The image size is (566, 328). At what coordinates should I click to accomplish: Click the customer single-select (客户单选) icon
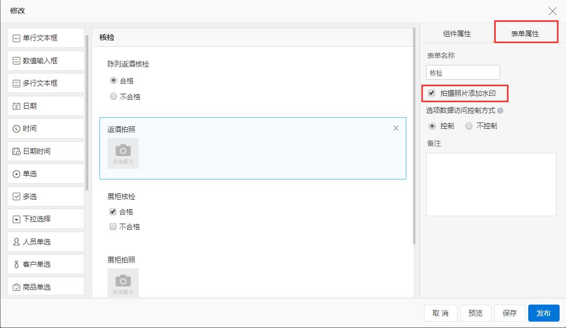[16, 265]
